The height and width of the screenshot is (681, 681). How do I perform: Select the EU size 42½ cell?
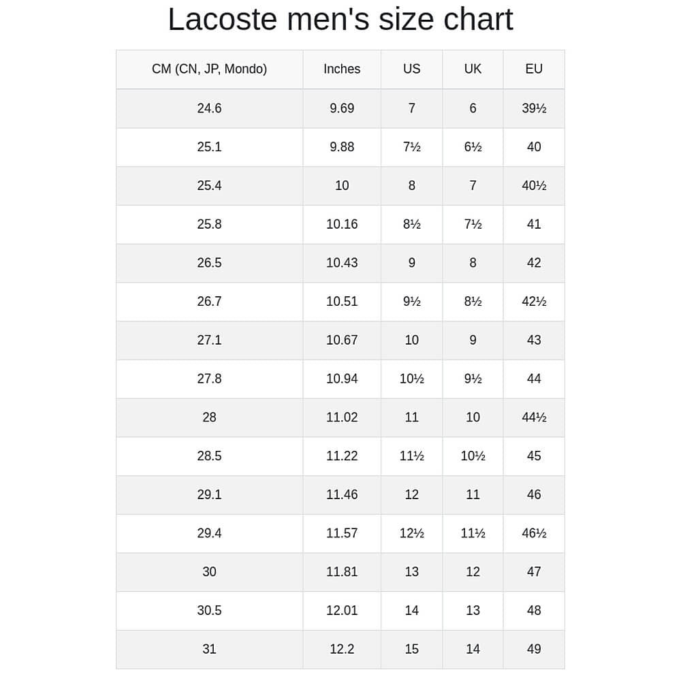534,302
